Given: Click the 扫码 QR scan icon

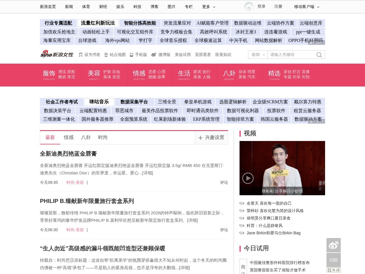Looking at the screenshot, I should tap(334, 260).
